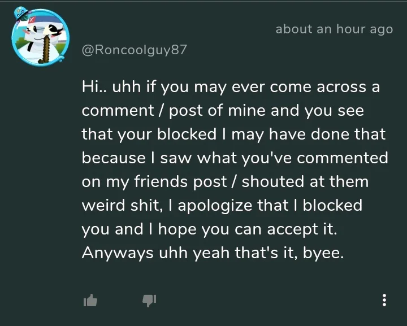Select the comment line starting 'Hi.. uhh'
This screenshot has width=407, height=326.
[231, 87]
